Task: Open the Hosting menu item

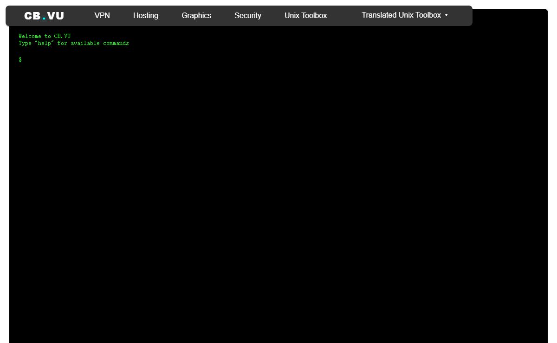Action: pos(146,15)
